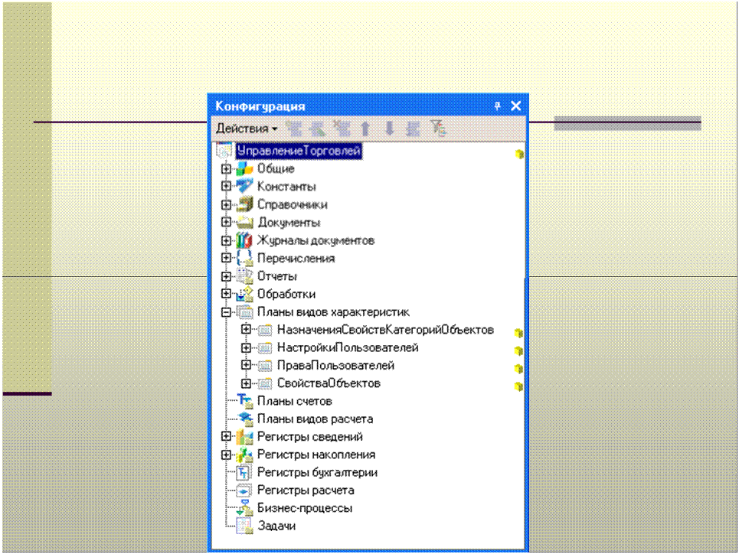Expand the Отчеты branch
The height and width of the screenshot is (554, 739).
pos(226,276)
